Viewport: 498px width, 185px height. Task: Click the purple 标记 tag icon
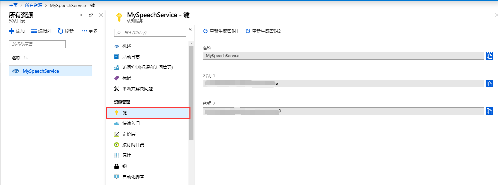click(x=116, y=78)
